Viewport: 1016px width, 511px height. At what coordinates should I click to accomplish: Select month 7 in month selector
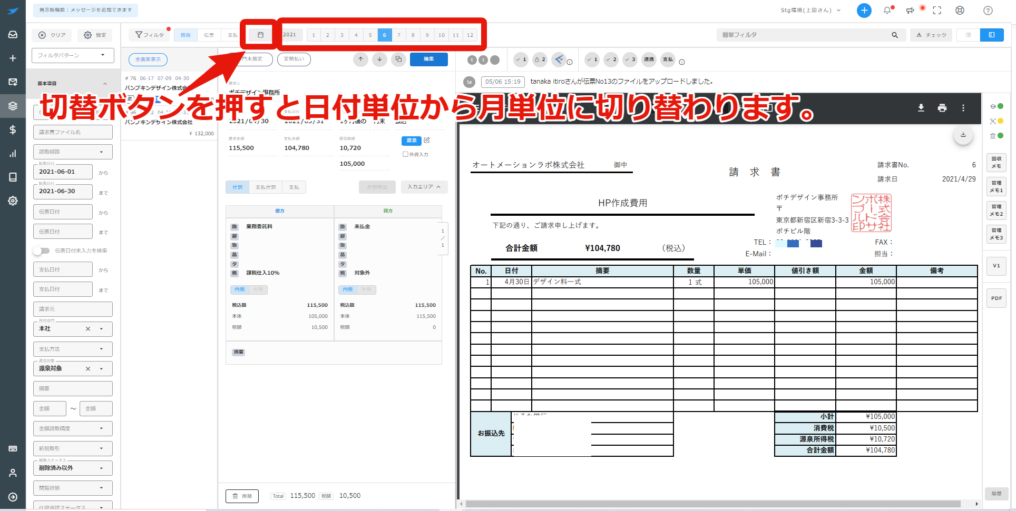pos(399,35)
